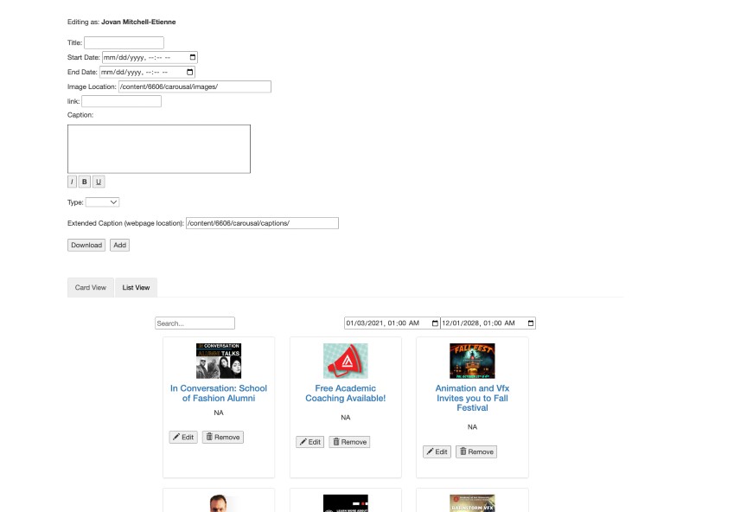The height and width of the screenshot is (512, 734).
Task: Click the trash Remove icon on Free Academic Coaching card
Action: click(337, 441)
